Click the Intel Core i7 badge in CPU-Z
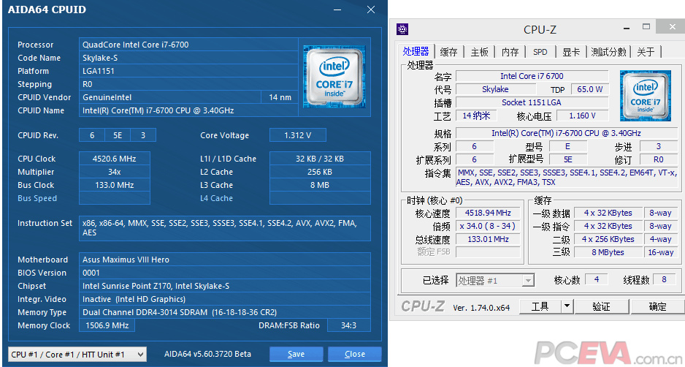The width and height of the screenshot is (685, 367). click(646, 95)
